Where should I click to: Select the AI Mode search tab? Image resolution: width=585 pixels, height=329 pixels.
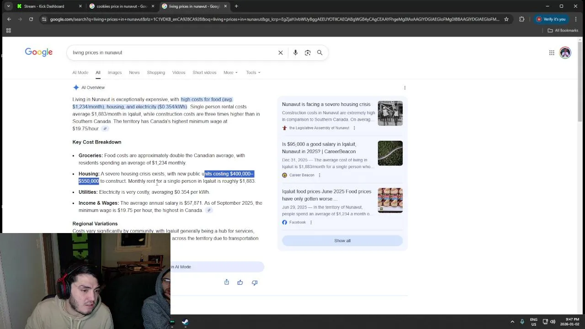point(80,73)
